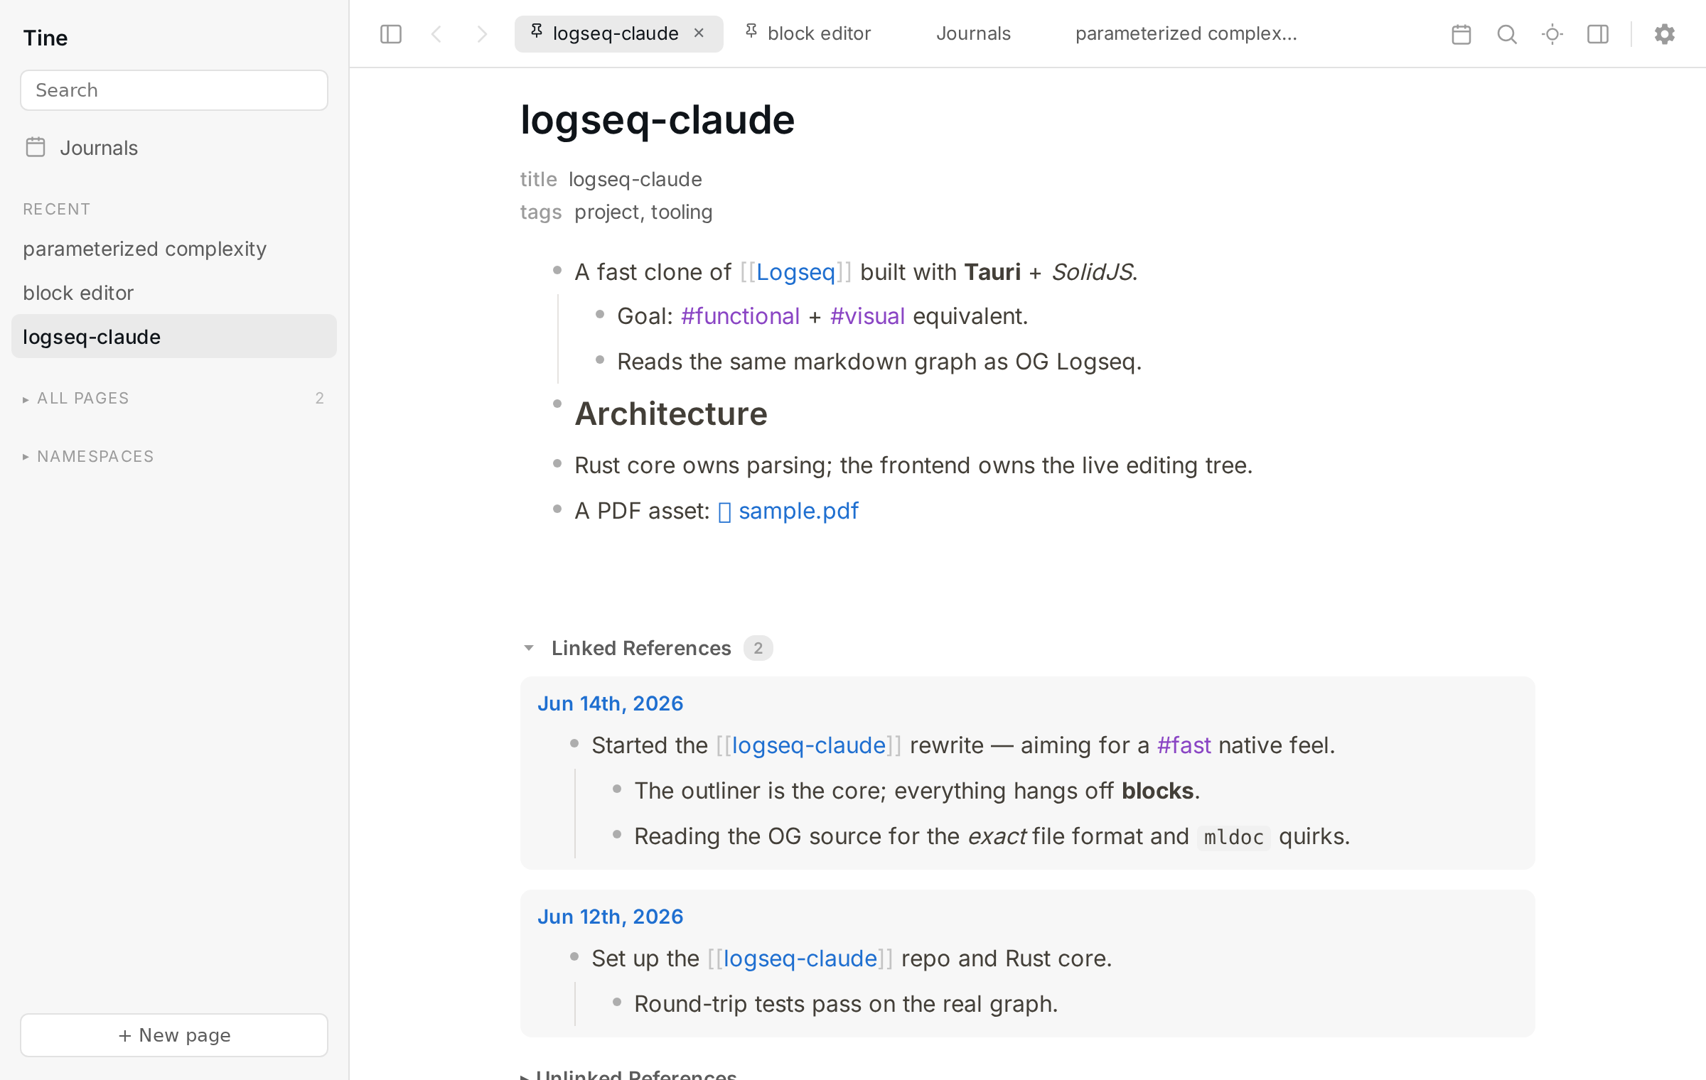The image size is (1706, 1080).
Task: Close the logseq-claude tab
Action: [x=699, y=33]
